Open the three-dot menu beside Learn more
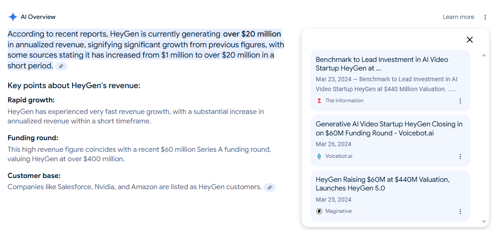This screenshot has height=230, width=492. coord(486,17)
